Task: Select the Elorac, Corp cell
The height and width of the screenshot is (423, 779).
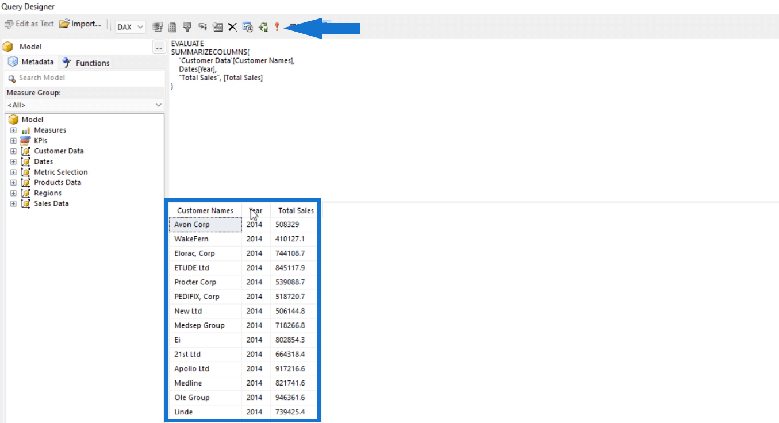Action: tap(205, 253)
